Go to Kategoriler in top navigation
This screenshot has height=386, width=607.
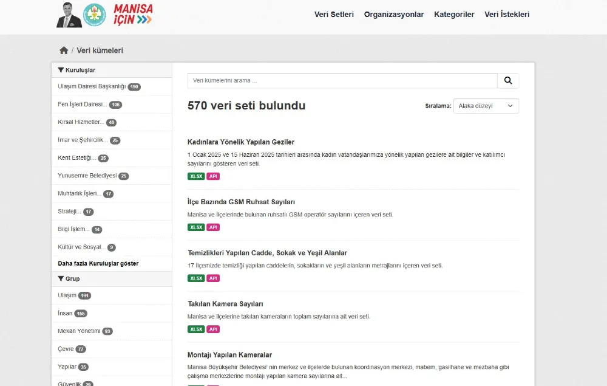tap(454, 15)
